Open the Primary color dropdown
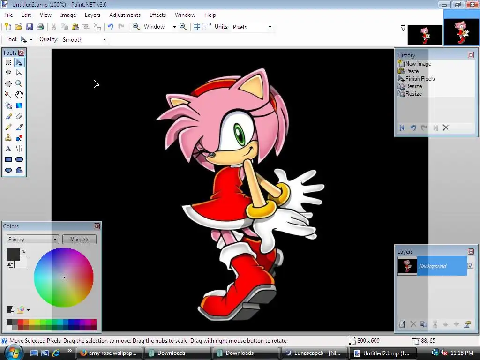The image size is (480, 360). pyautogui.click(x=32, y=240)
